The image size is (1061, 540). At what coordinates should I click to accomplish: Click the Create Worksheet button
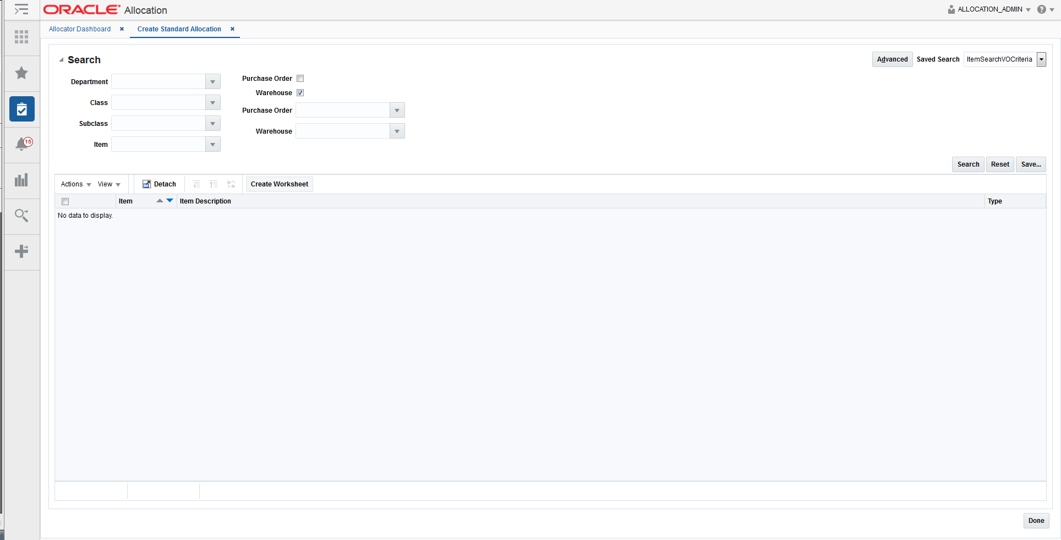(279, 184)
